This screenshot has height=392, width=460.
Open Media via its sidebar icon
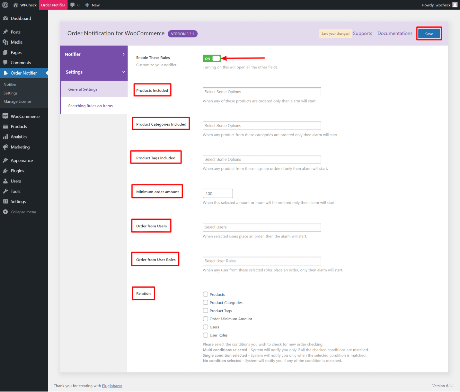pos(5,42)
